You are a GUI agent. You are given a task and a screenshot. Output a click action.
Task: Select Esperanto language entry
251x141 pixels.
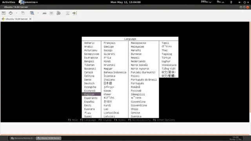[x=91, y=98]
